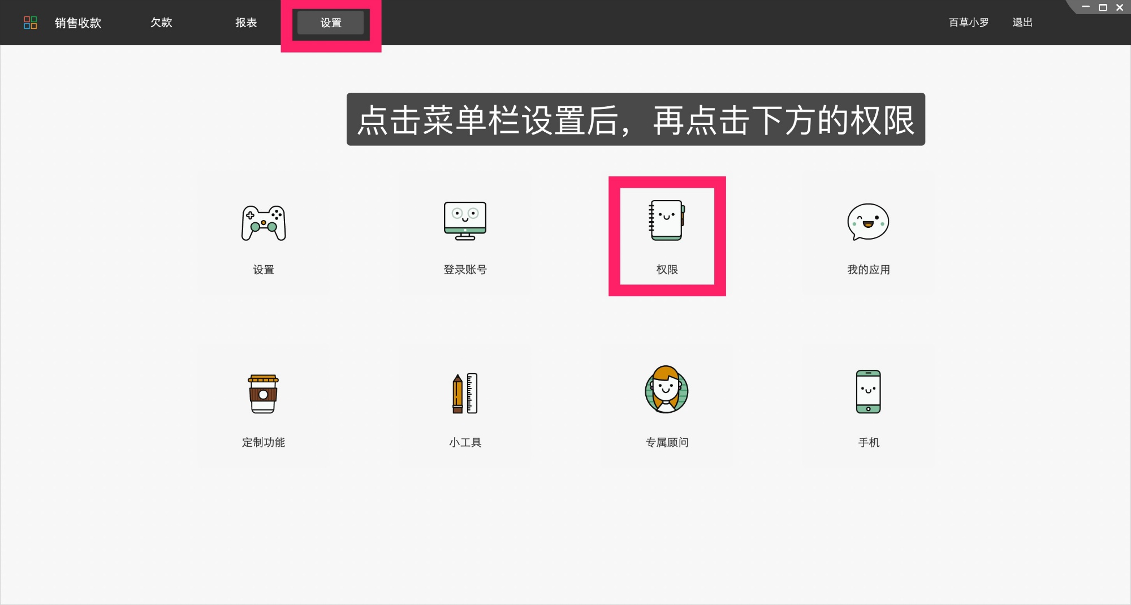Click the 我的应用 chat bubble icon

click(x=868, y=222)
